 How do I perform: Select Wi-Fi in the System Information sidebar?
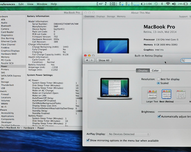point(4,107)
